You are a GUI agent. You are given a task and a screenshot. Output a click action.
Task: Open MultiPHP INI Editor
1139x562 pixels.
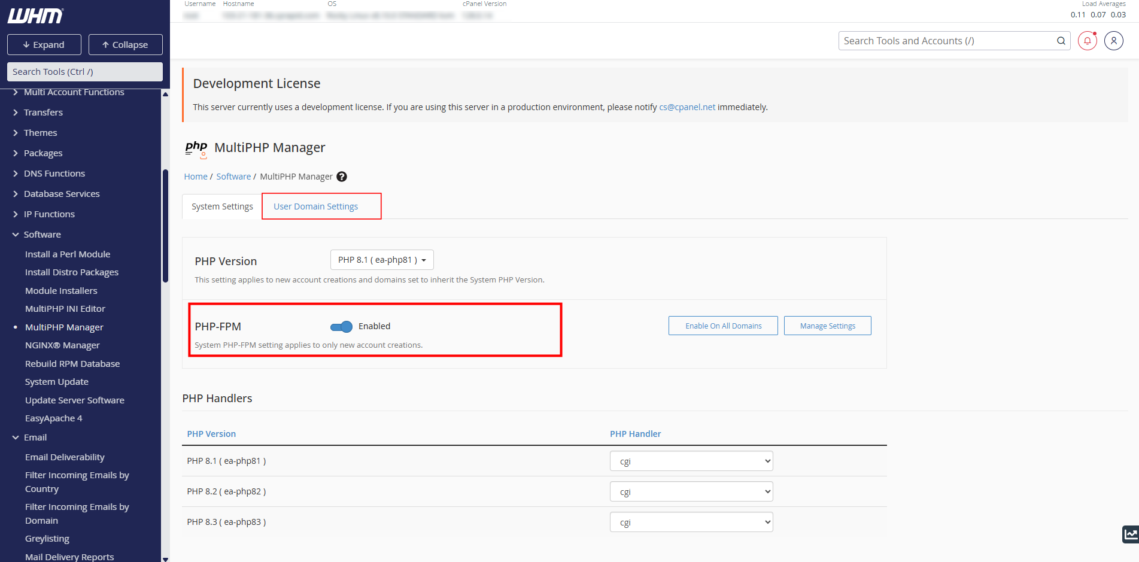click(x=65, y=309)
